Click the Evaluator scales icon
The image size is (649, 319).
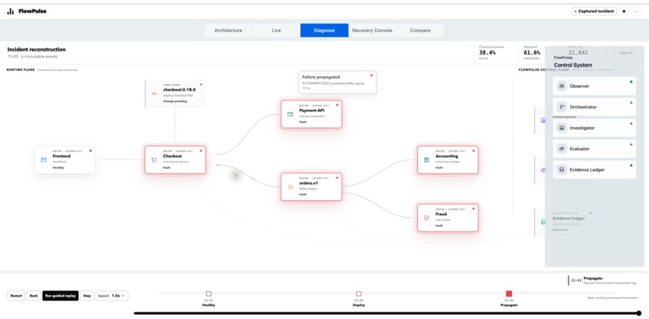click(562, 149)
